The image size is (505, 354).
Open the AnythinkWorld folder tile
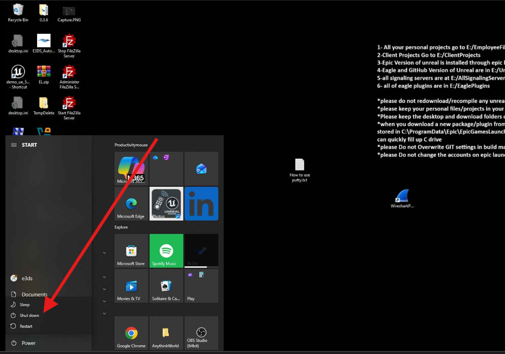click(x=166, y=333)
